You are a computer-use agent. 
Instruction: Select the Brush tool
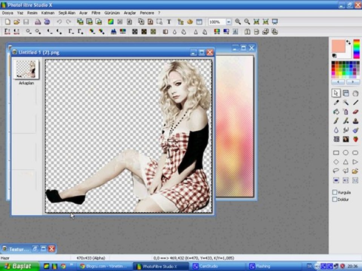pyautogui.click(x=336, y=121)
